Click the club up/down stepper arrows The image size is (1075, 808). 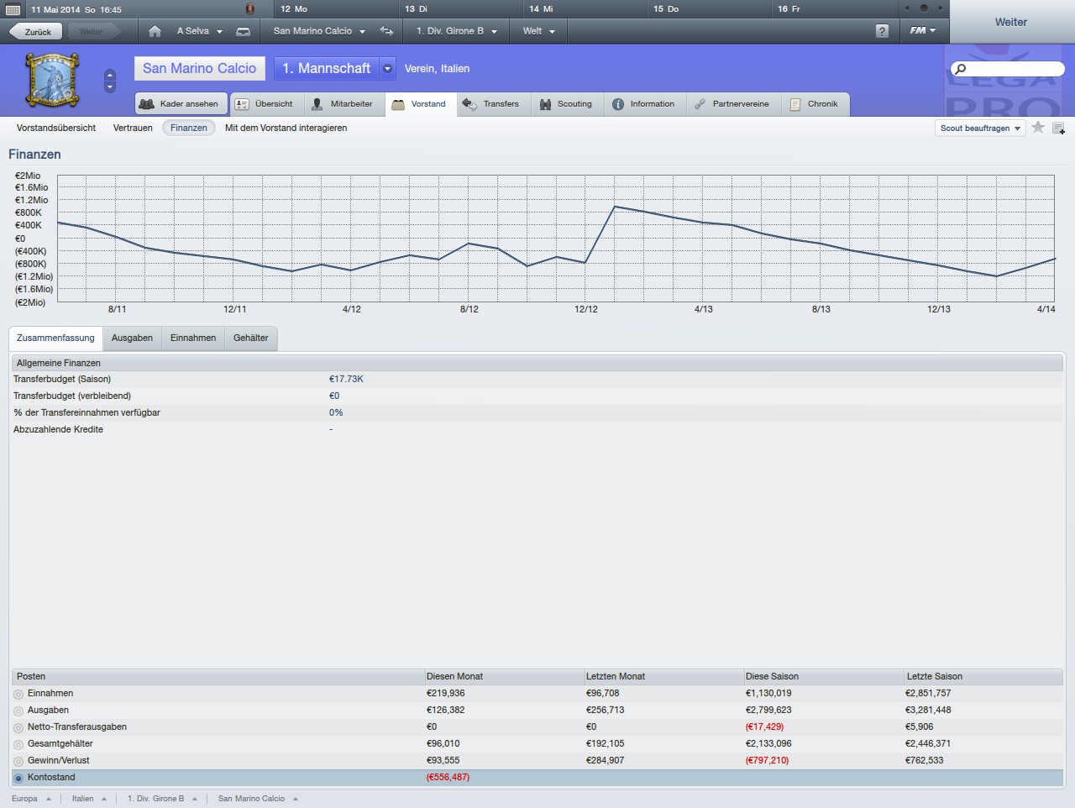(x=110, y=81)
